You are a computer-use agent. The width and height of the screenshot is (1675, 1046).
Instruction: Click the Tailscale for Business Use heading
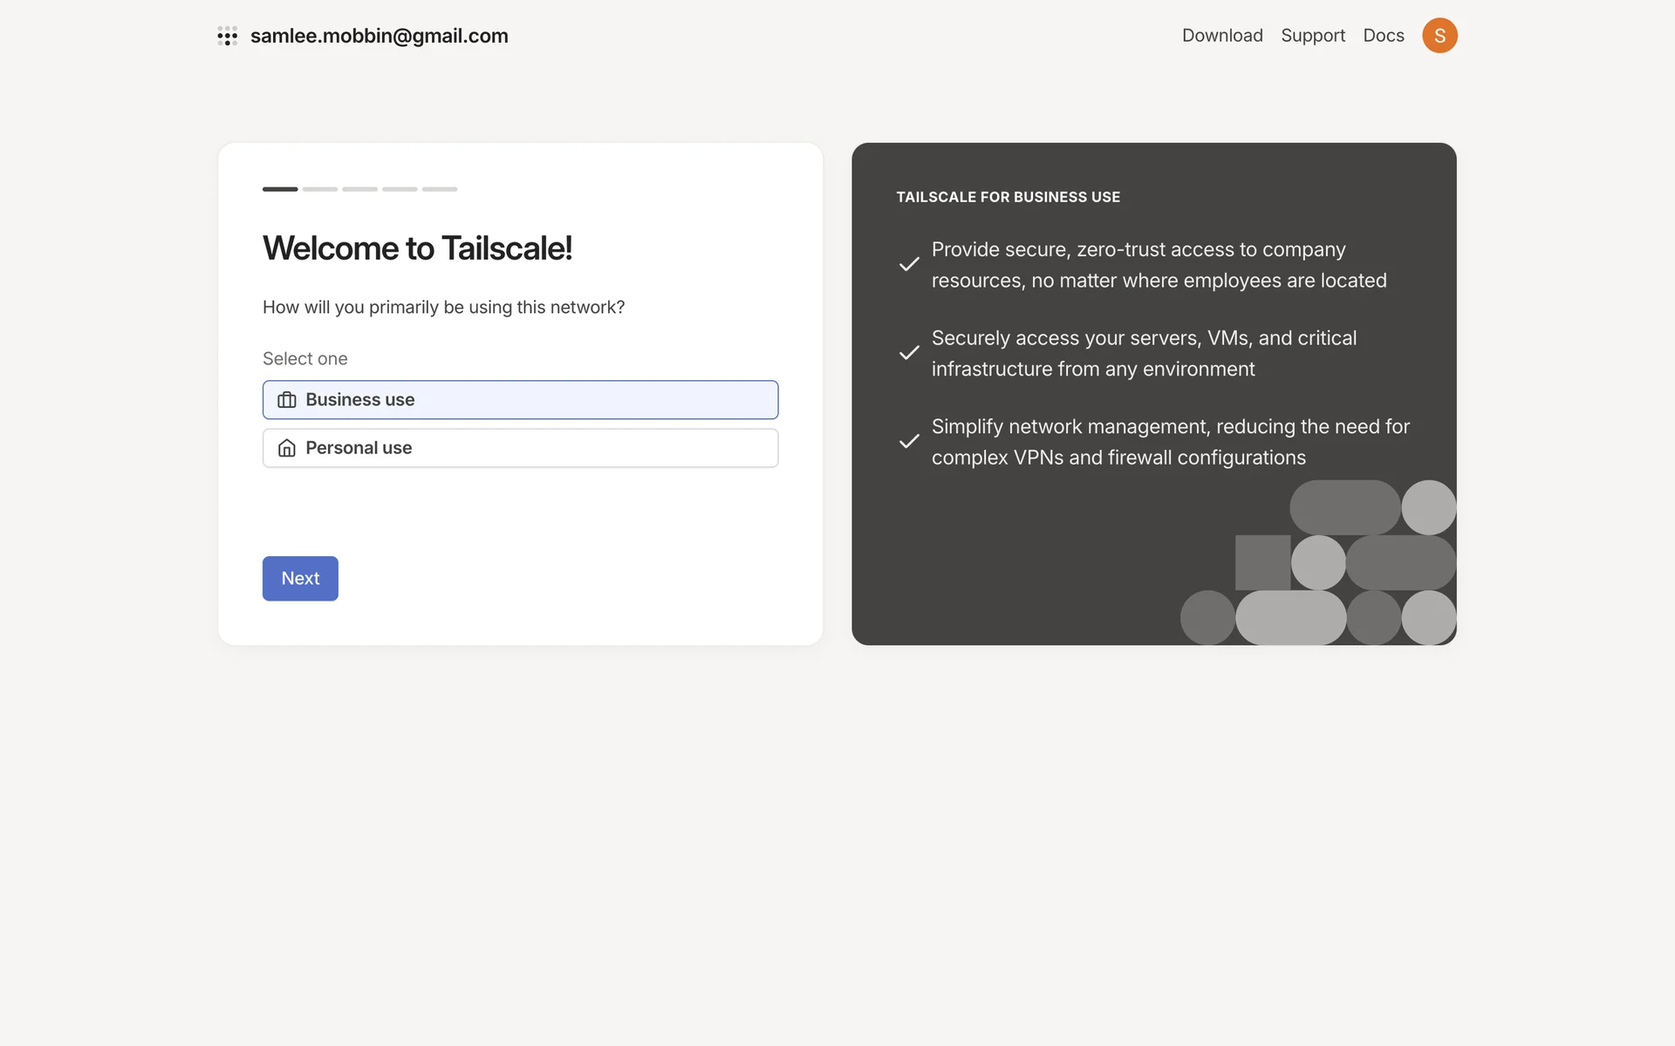[1008, 197]
